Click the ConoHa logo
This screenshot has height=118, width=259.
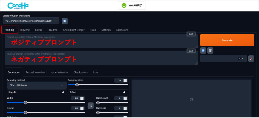coord(18,6)
